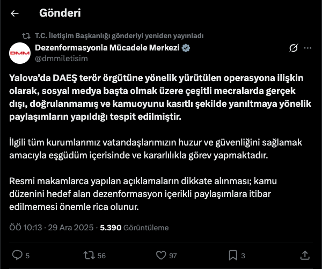Open the 5.390 Görüntüleme view count

click(x=134, y=228)
